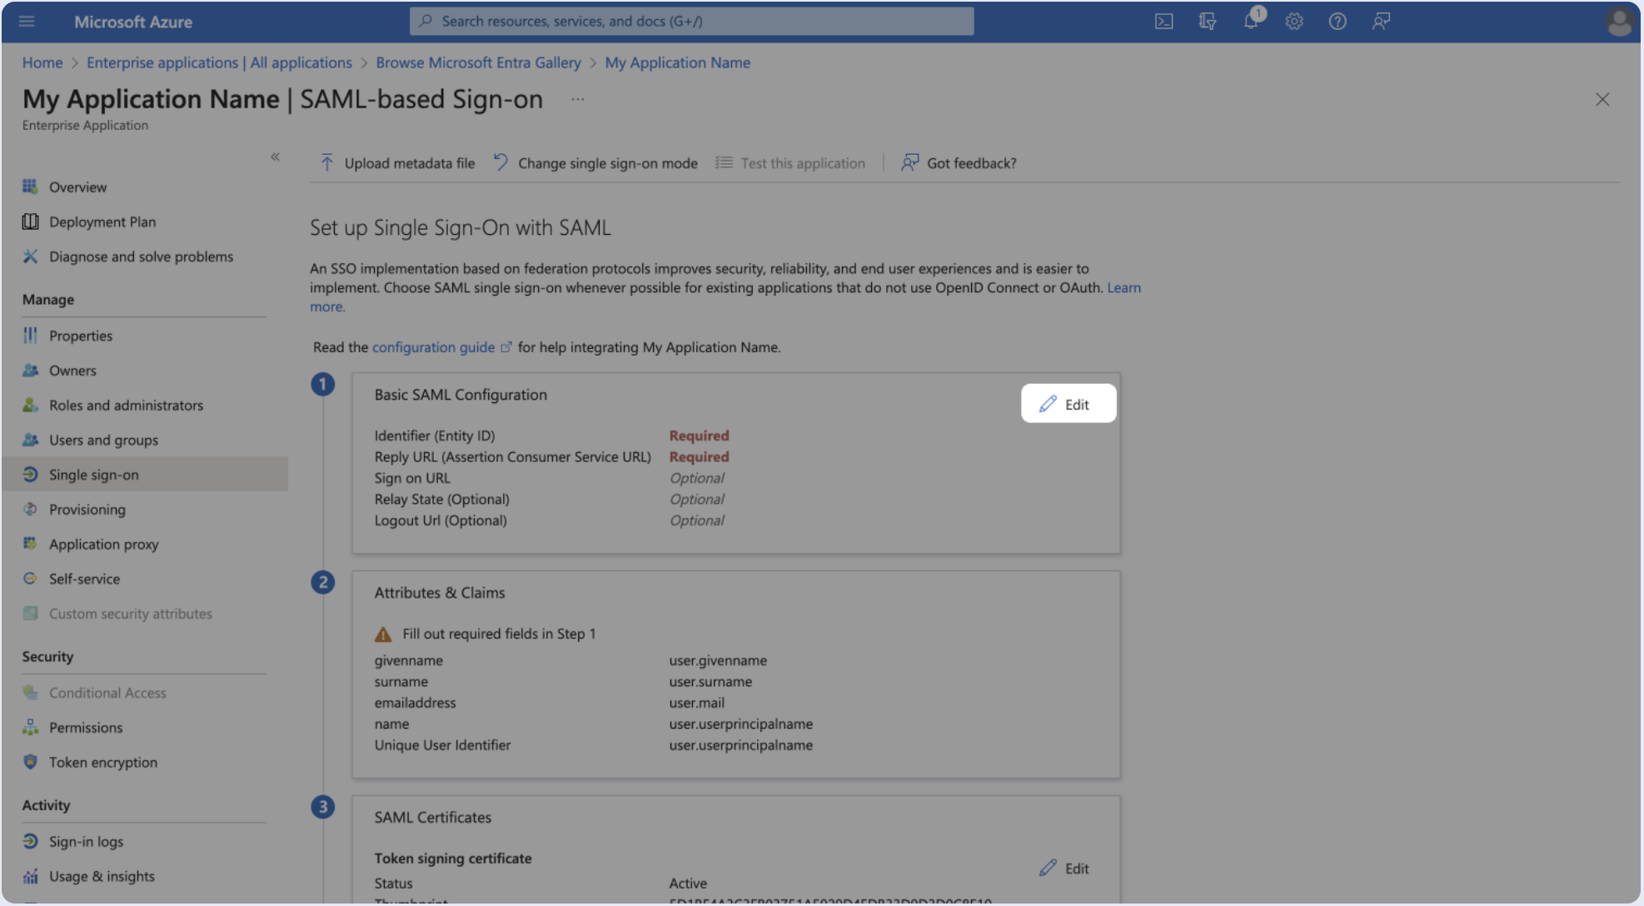The height and width of the screenshot is (906, 1644).
Task: Open the configuration guide link
Action: coord(433,347)
